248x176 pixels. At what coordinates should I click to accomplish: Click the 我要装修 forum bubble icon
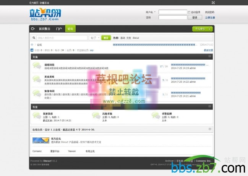(37, 116)
